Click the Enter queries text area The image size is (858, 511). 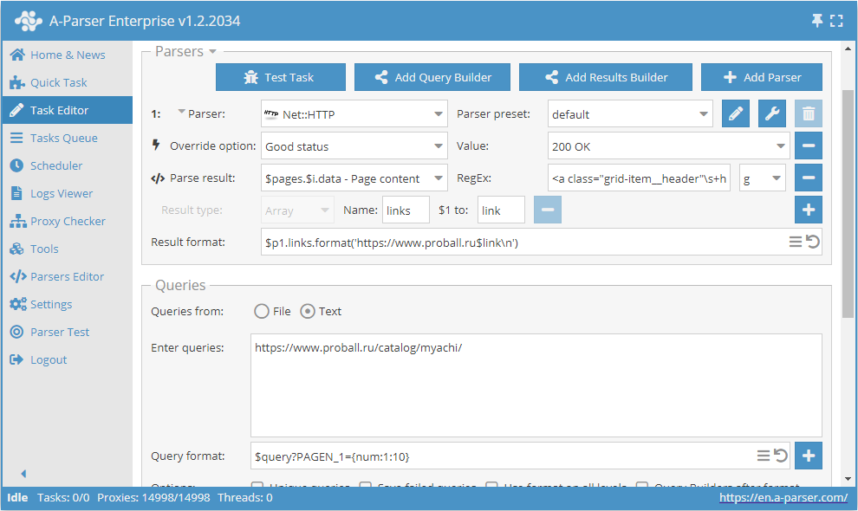(536, 385)
